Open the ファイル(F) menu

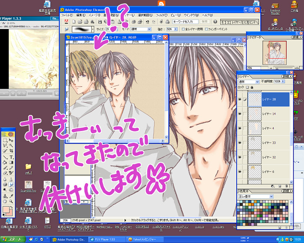[67, 15]
